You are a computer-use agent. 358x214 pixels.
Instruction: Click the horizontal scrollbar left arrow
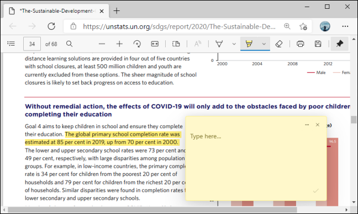click(x=4, y=210)
